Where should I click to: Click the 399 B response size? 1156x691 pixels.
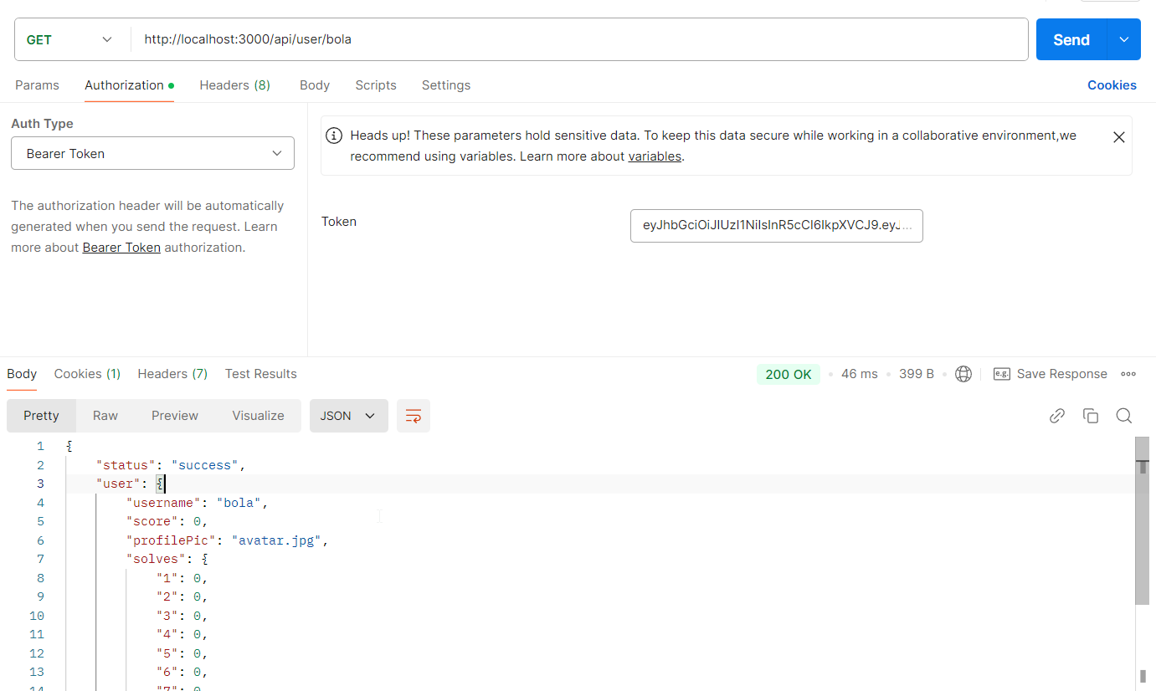point(917,374)
